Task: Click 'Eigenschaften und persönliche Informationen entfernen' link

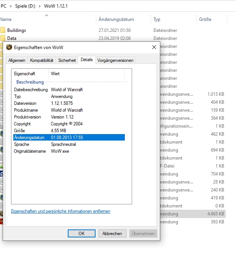Action: pyautogui.click(x=61, y=211)
